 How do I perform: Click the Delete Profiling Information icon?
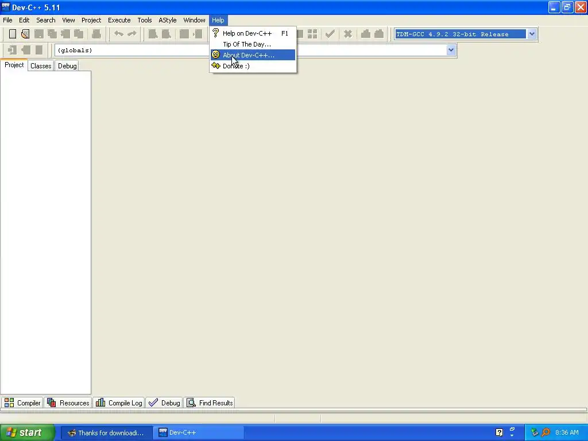(379, 34)
